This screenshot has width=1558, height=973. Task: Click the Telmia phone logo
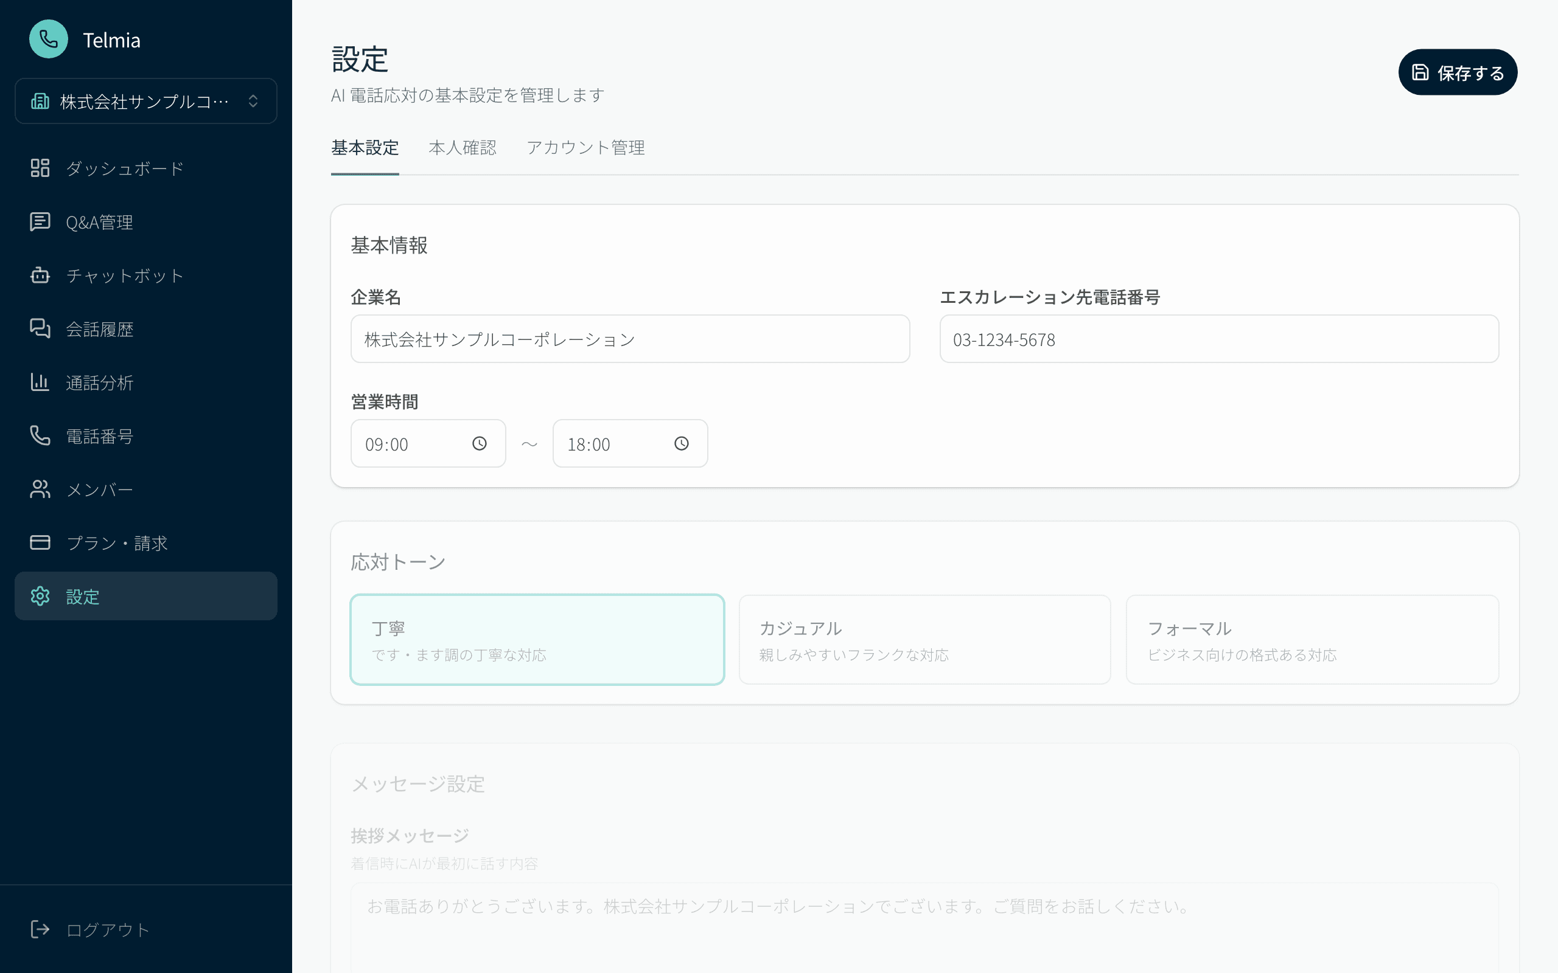pos(48,40)
